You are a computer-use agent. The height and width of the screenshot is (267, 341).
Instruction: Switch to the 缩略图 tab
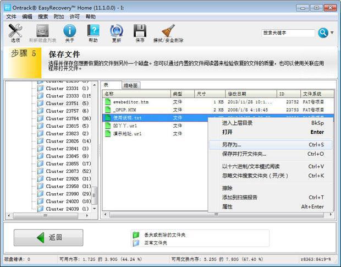(x=130, y=85)
